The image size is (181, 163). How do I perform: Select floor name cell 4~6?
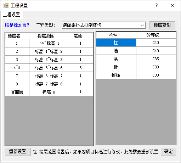(x=17, y=68)
